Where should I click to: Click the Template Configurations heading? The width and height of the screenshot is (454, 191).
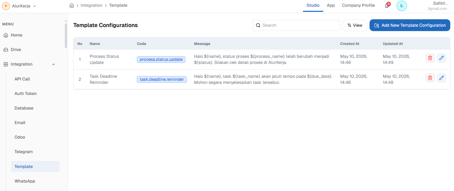click(105, 25)
